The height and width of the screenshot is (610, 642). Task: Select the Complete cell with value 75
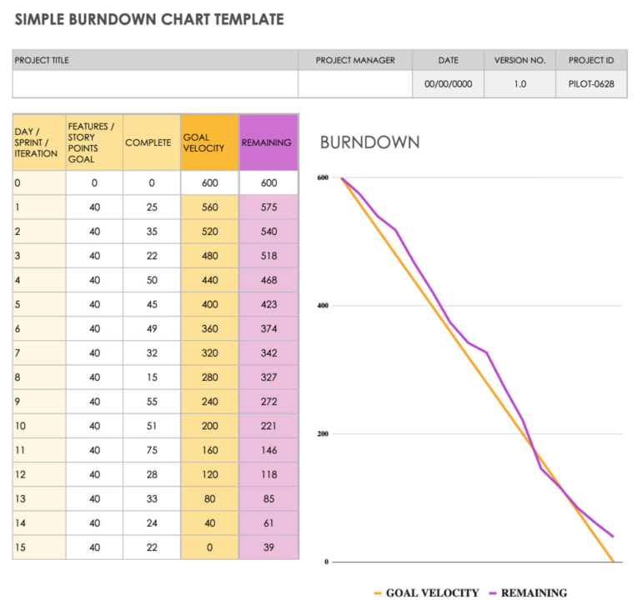(152, 450)
